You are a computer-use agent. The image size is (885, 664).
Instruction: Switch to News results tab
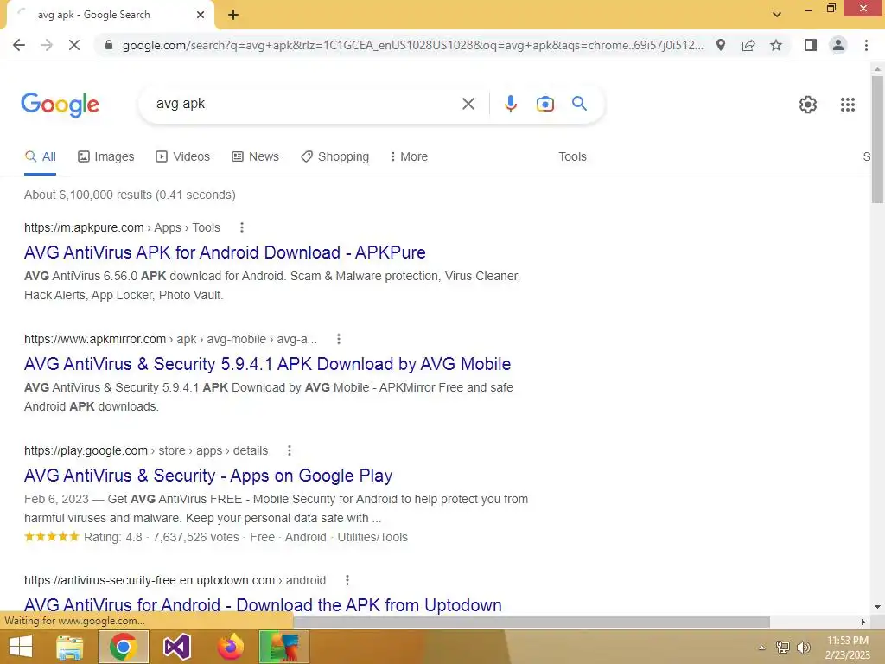click(x=255, y=157)
